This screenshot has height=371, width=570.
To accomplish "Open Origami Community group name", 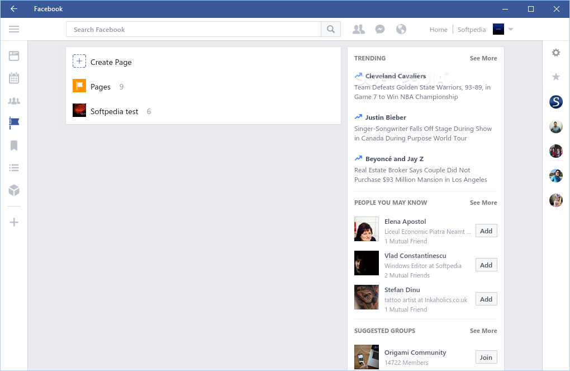I will click(415, 353).
